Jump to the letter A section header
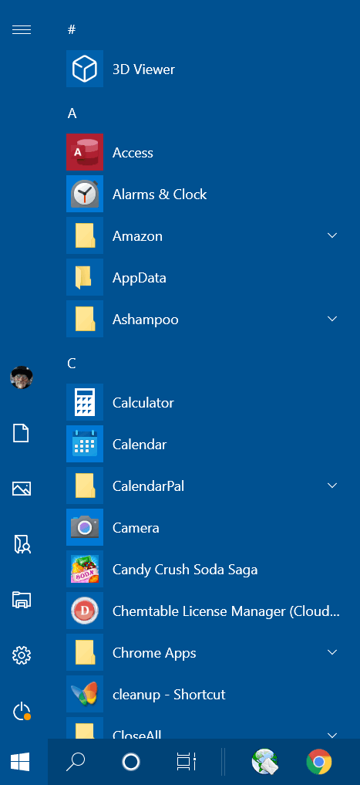This screenshot has width=360, height=785. (72, 113)
